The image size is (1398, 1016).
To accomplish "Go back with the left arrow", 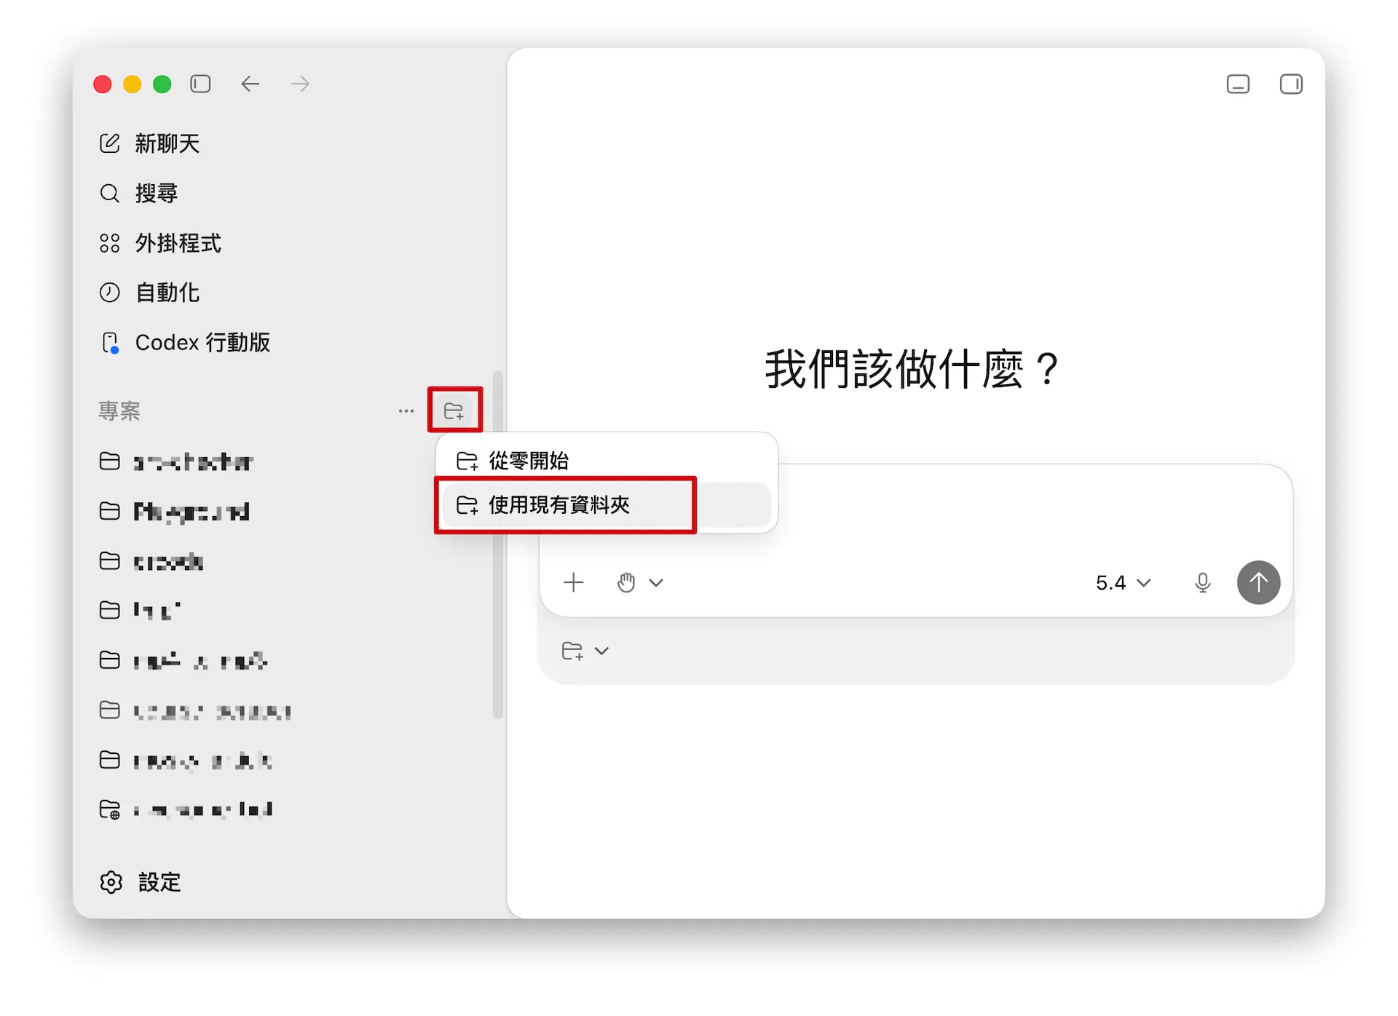I will [250, 84].
